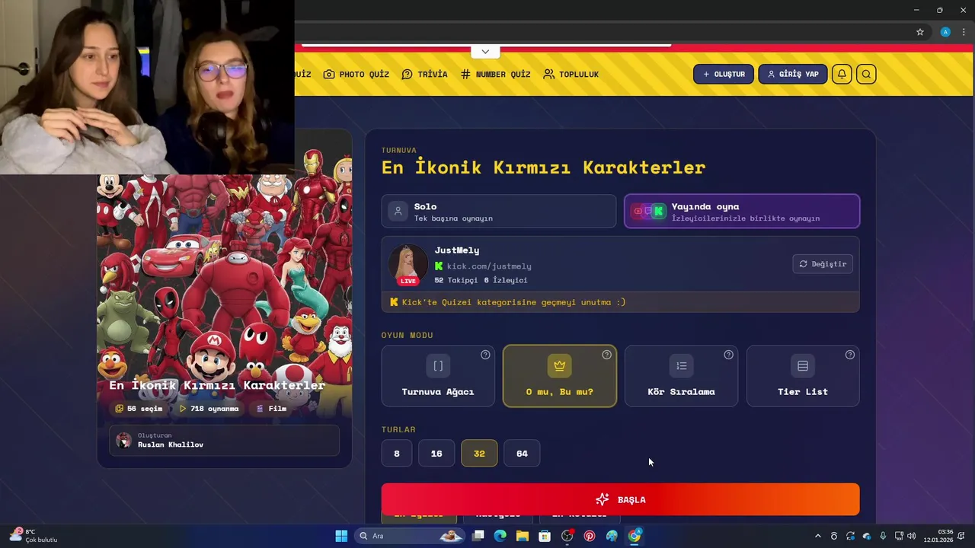Click Oluştur create button
Viewport: 975px width, 548px height.
(724, 74)
